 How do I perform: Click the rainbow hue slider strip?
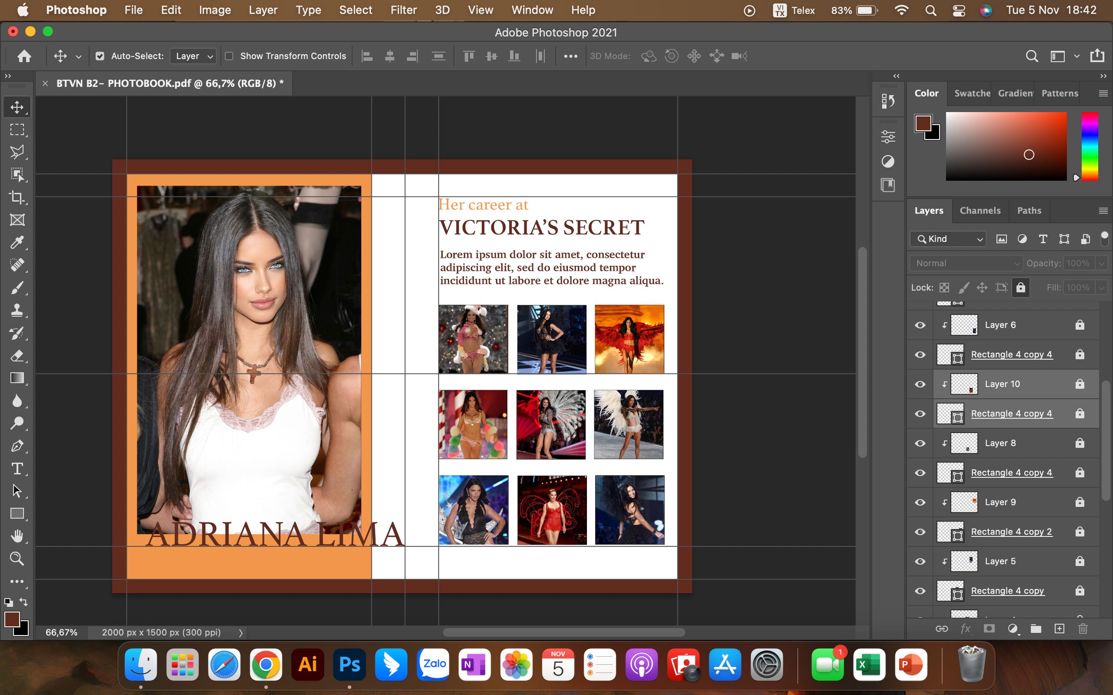[x=1090, y=146]
